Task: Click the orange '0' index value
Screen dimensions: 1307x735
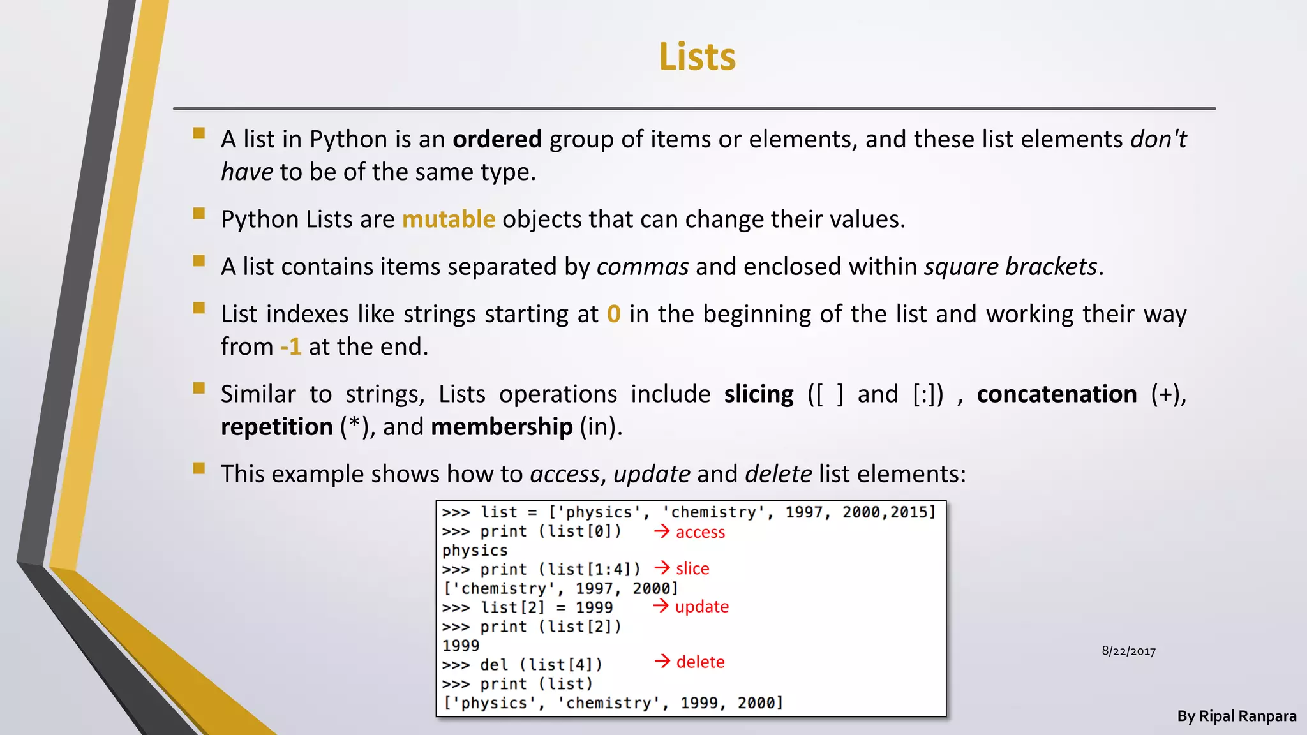Action: click(614, 314)
